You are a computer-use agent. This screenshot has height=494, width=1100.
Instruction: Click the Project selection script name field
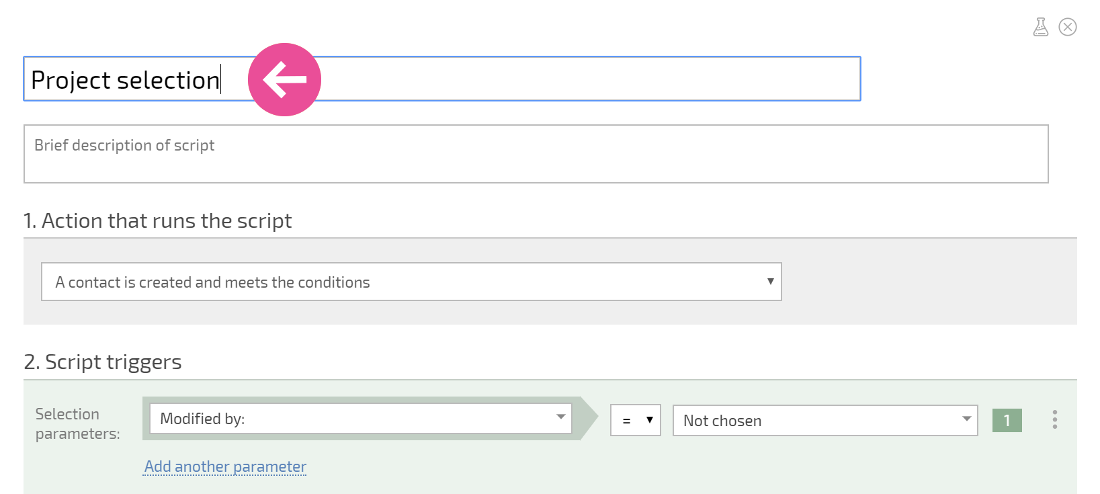[442, 79]
